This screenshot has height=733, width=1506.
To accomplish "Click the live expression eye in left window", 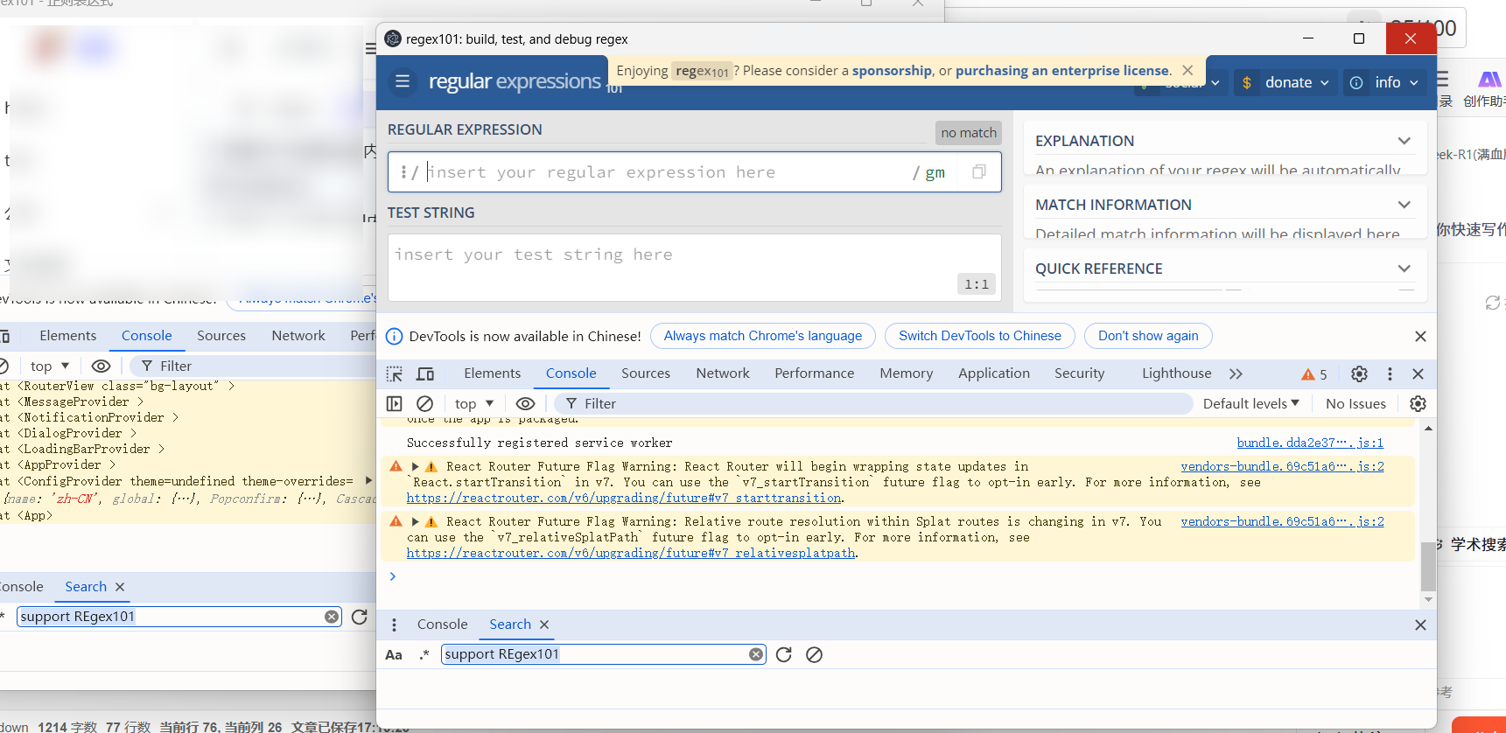I will click(101, 366).
